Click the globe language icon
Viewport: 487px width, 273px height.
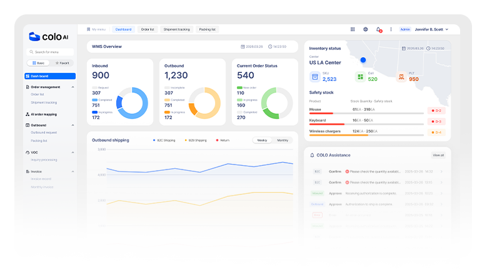point(366,29)
